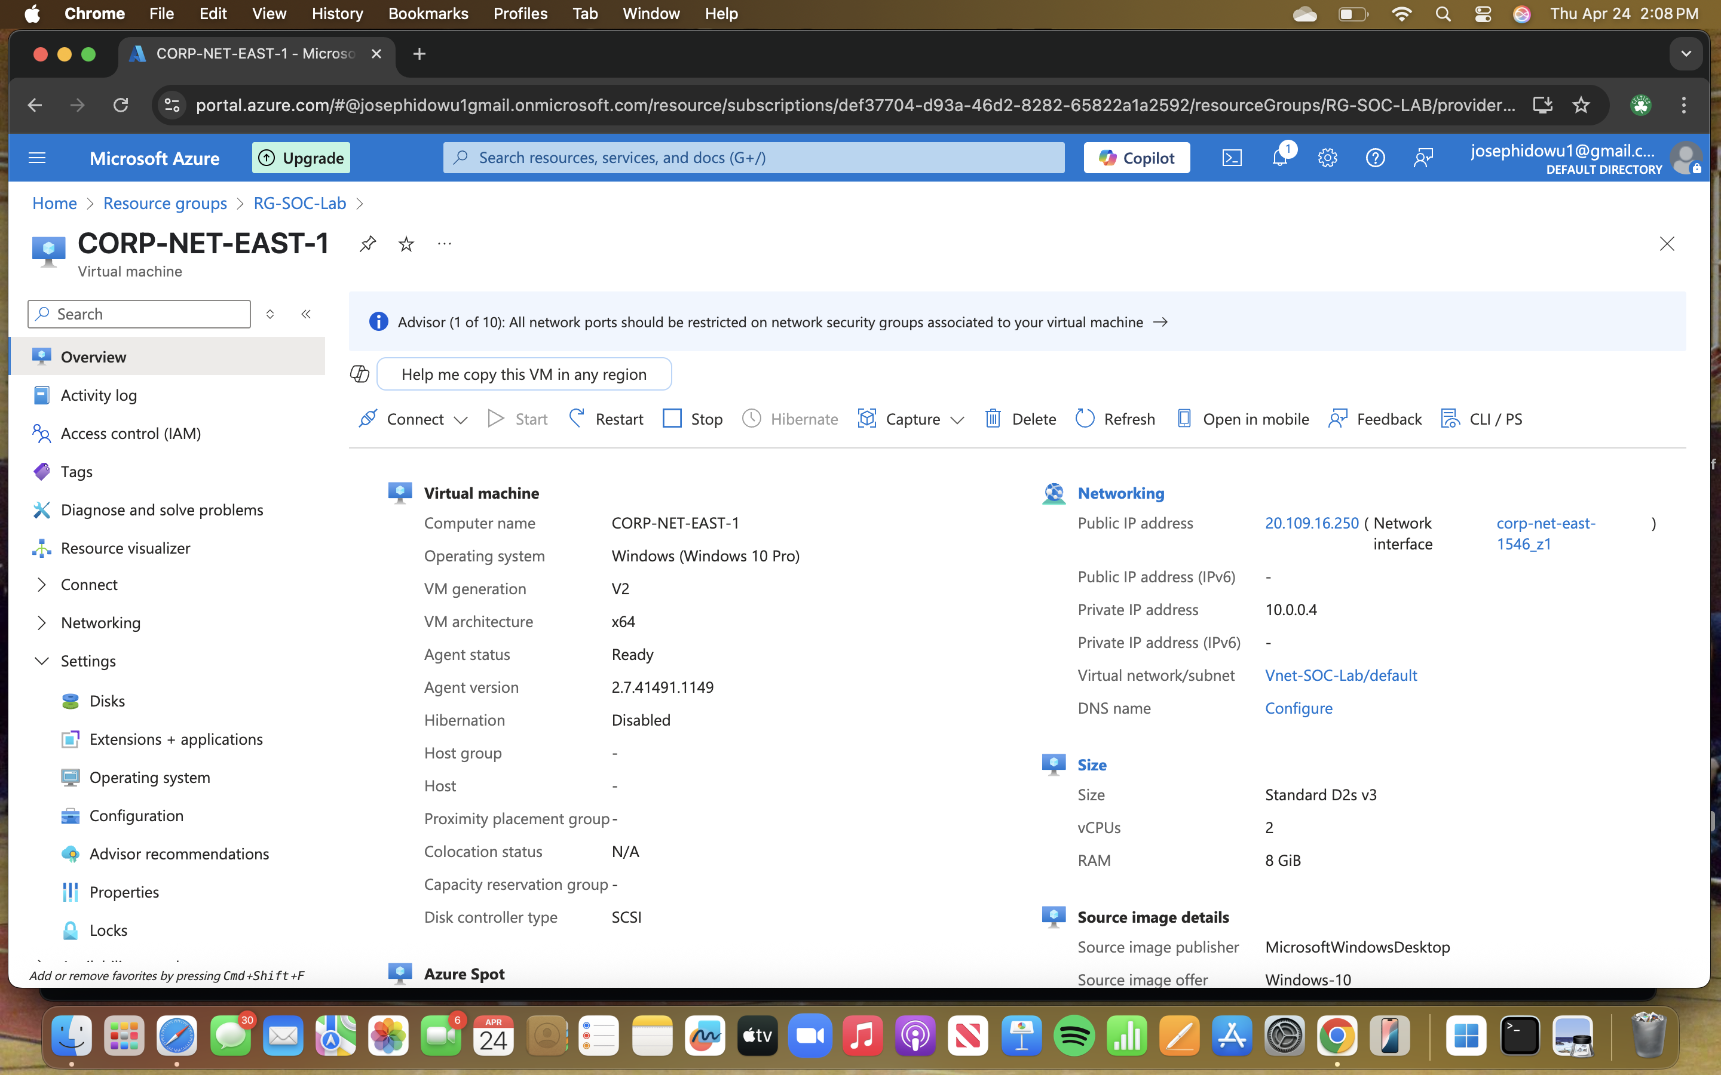Viewport: 1721px width, 1075px height.
Task: Expand the Capture dropdown
Action: [957, 420]
